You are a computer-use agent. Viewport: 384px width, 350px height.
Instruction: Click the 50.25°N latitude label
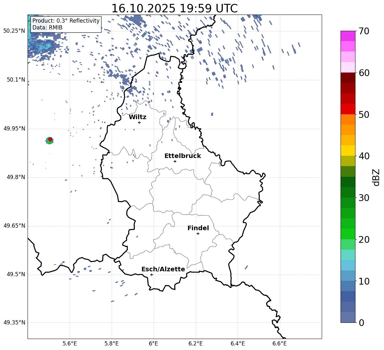tap(14, 31)
